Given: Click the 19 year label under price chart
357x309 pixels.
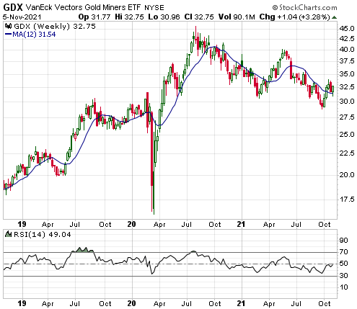Looking at the screenshot, I should pyautogui.click(x=22, y=224).
